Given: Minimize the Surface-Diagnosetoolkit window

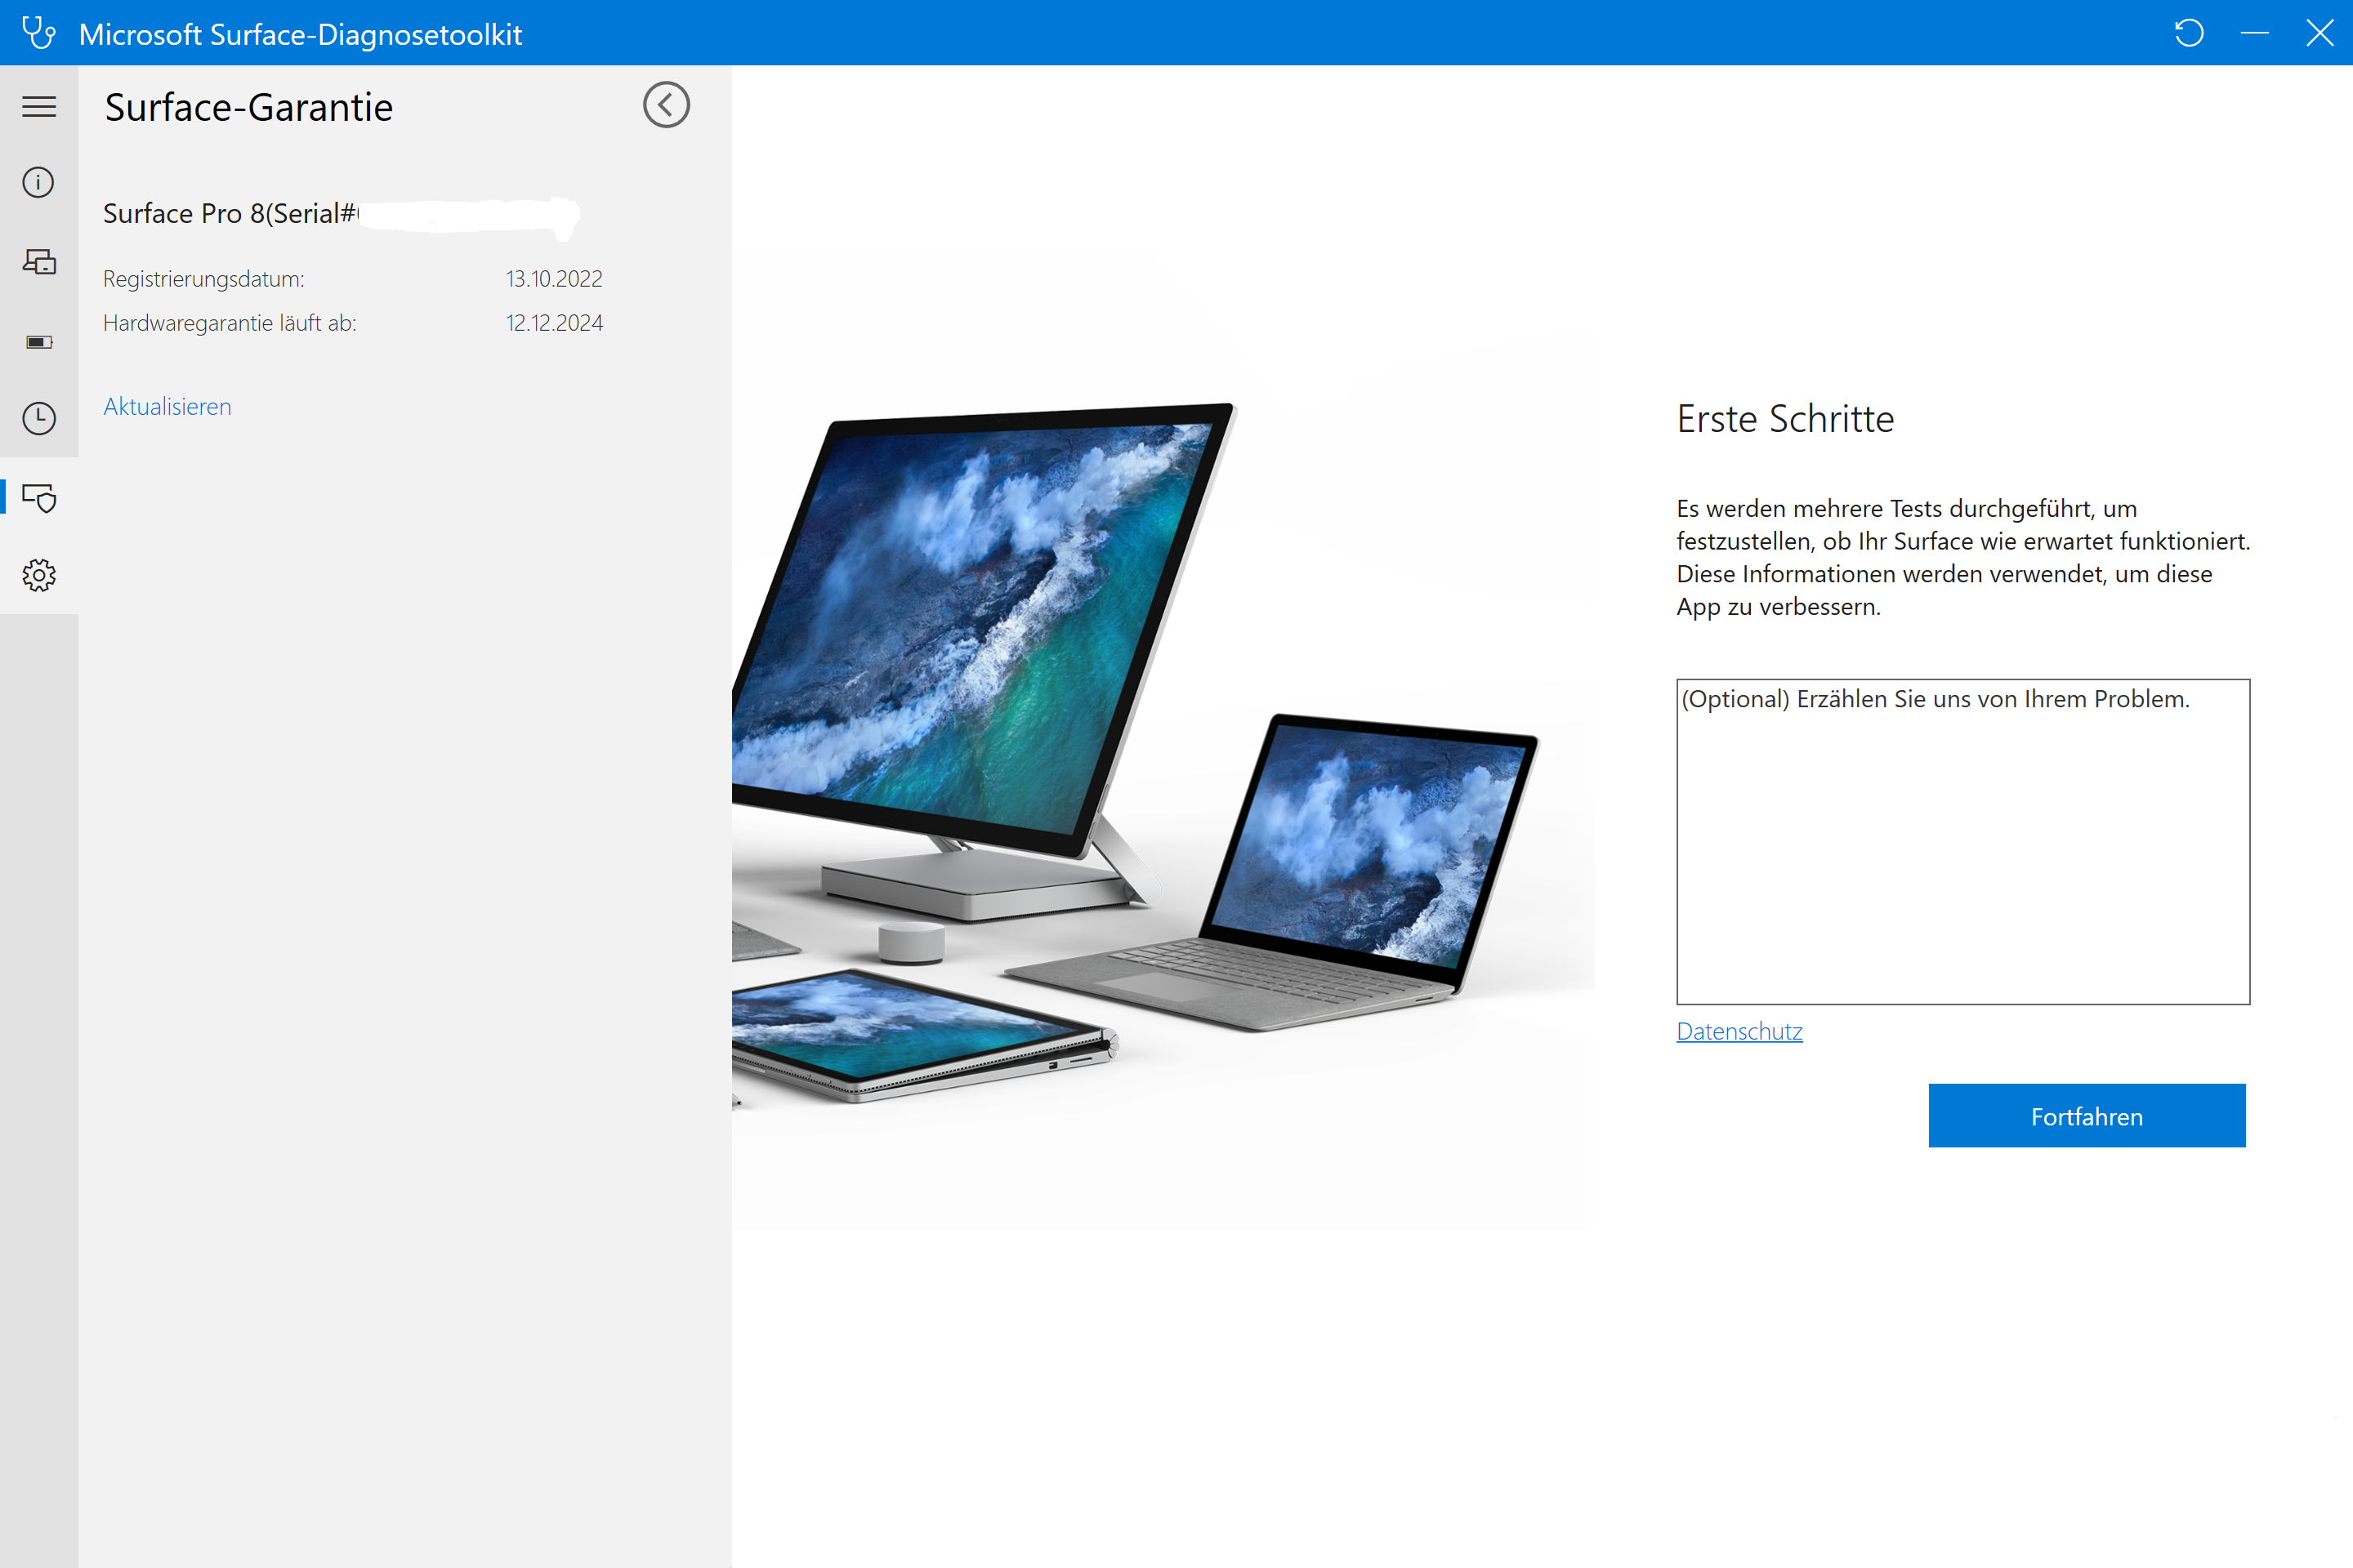Looking at the screenshot, I should (x=2255, y=33).
